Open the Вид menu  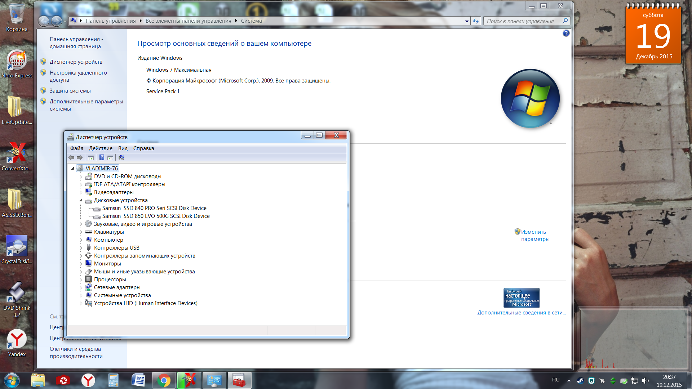point(123,148)
